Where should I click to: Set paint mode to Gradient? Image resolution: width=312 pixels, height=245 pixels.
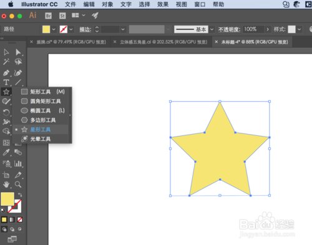click(x=12, y=219)
